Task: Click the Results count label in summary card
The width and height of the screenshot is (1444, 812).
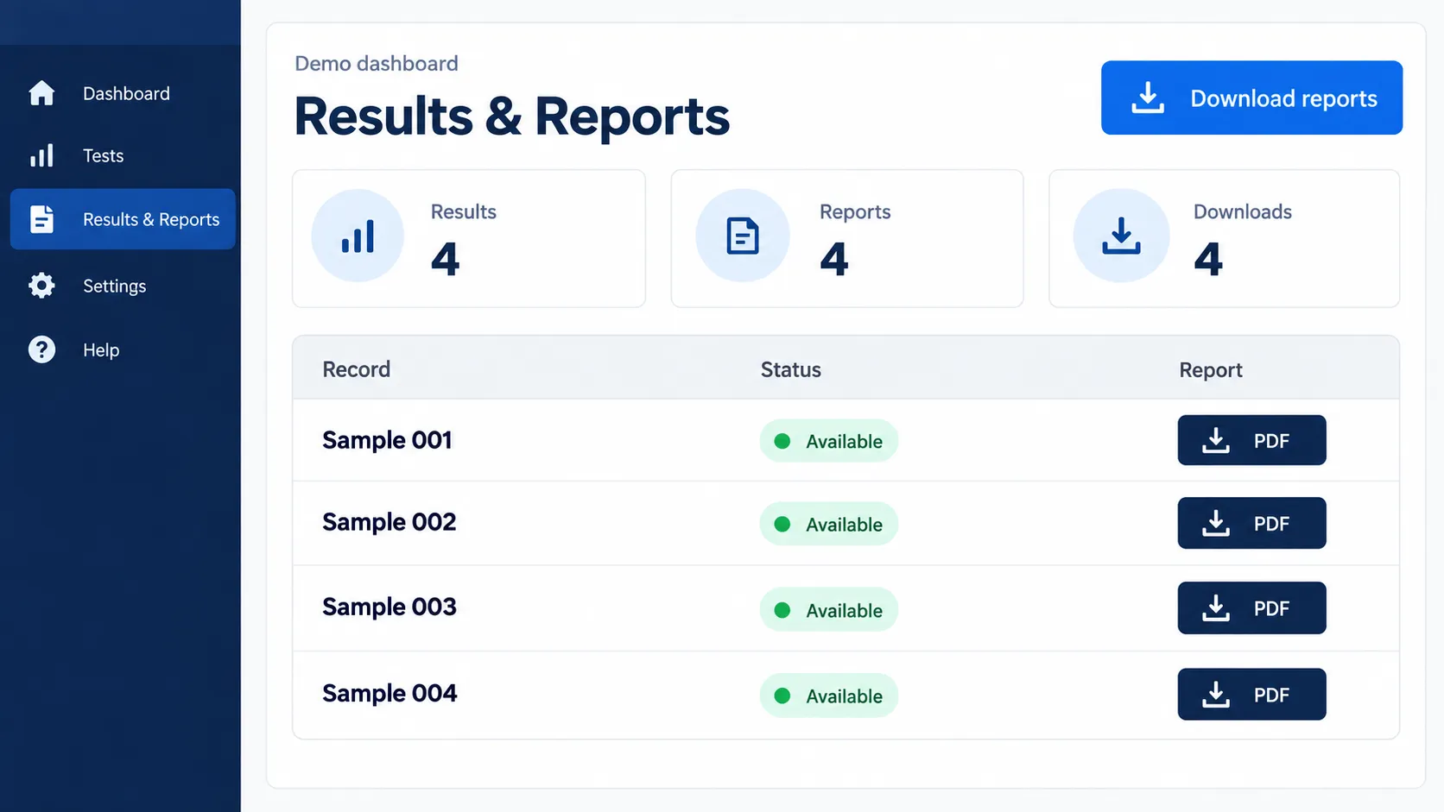Action: coord(463,211)
